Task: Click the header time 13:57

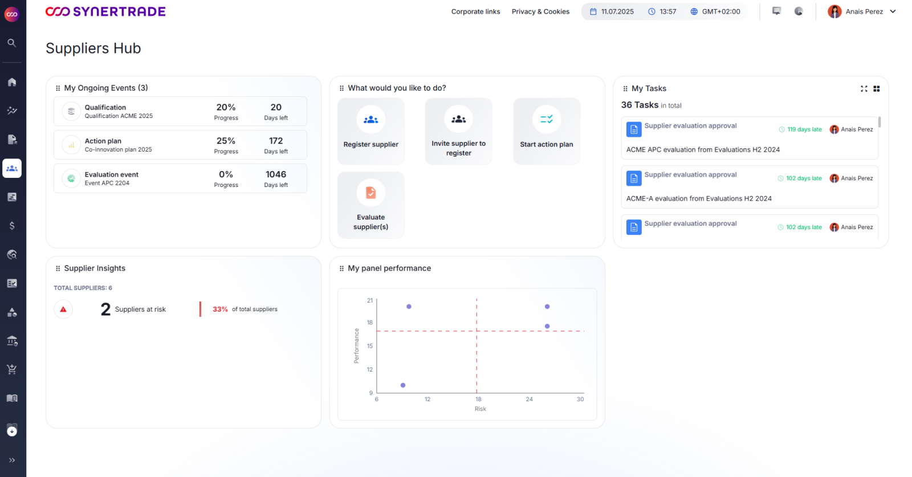Action: pos(662,11)
